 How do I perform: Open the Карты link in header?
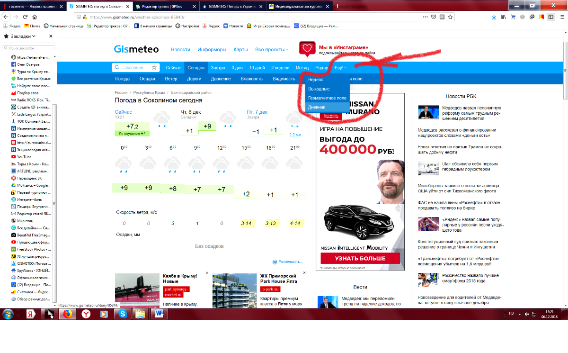240,50
